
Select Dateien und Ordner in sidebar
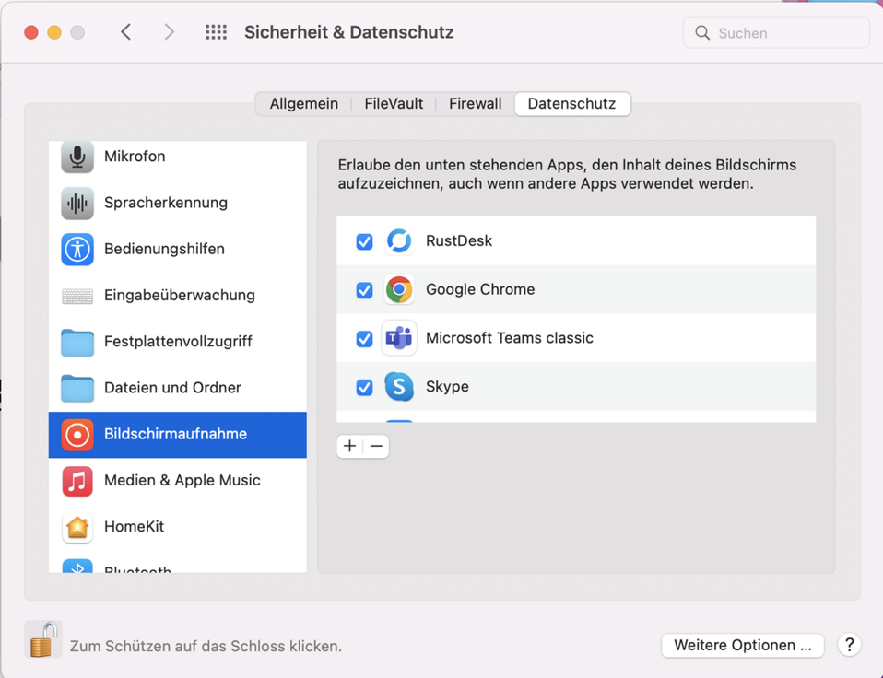pyautogui.click(x=172, y=388)
